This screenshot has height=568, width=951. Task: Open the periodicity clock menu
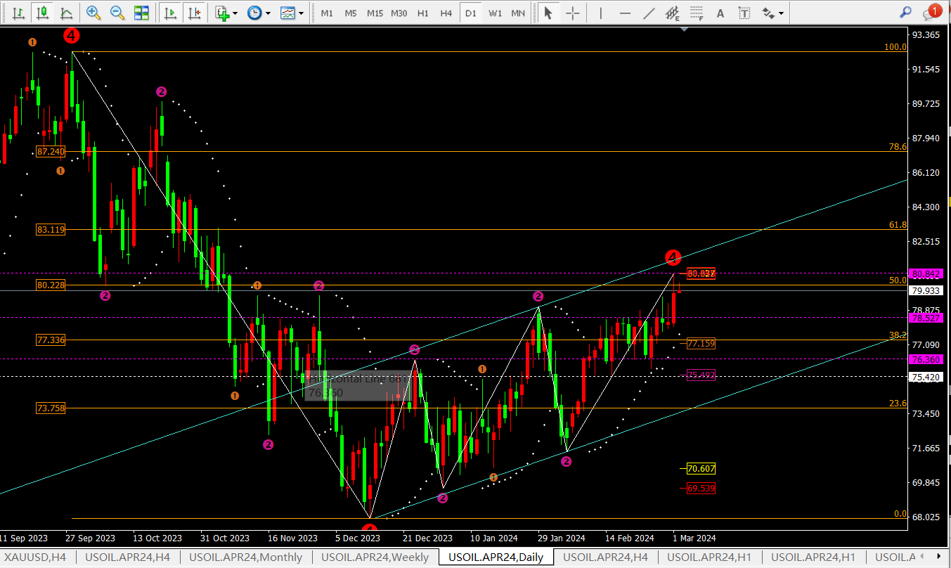[x=254, y=13]
